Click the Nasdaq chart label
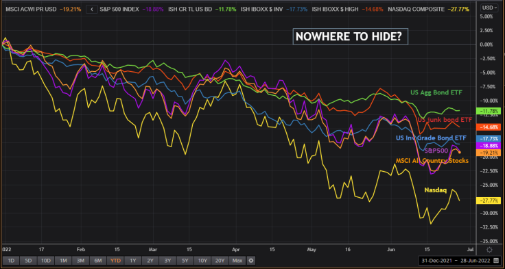 436,190
